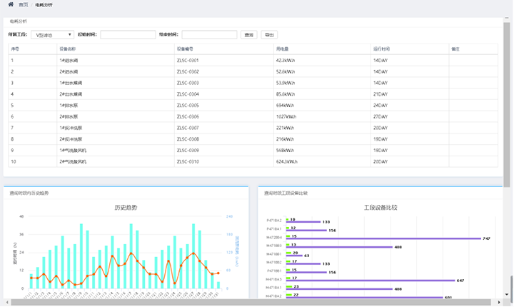Image resolution: width=514 pixels, height=307 pixels.
Task: Focus the 结束时间 date input field
Action: (x=209, y=34)
